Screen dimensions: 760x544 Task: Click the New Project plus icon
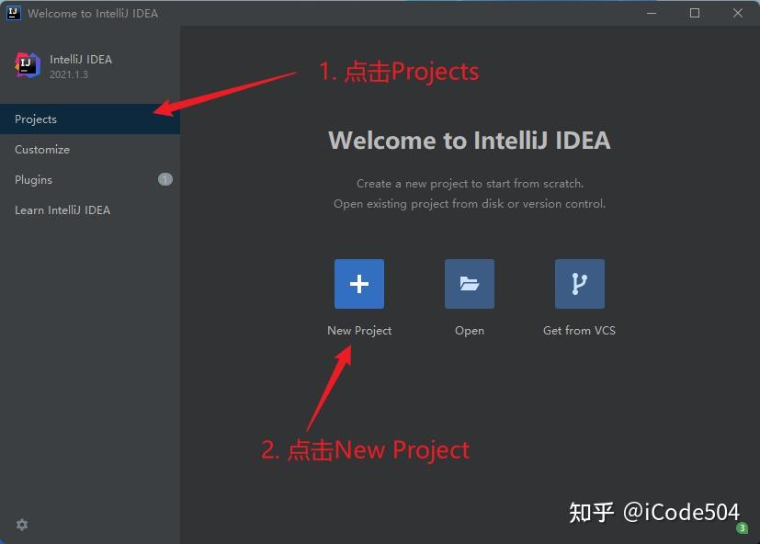[x=358, y=284]
